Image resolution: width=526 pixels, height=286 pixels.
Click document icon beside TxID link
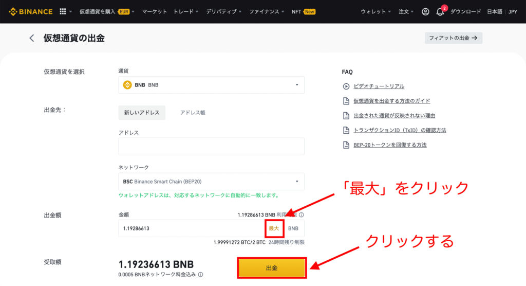click(x=346, y=130)
